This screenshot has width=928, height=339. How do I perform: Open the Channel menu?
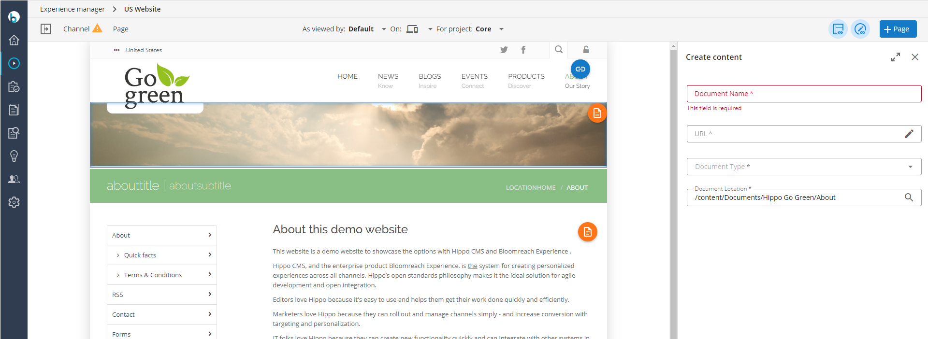(76, 29)
